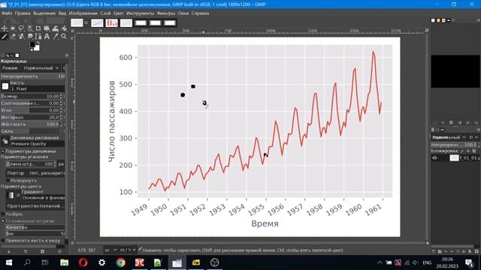Toggle the Развернуть checkbox

[8, 181]
